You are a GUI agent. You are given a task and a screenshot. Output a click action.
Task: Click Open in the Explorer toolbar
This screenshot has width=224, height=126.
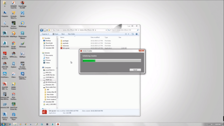(55, 34)
